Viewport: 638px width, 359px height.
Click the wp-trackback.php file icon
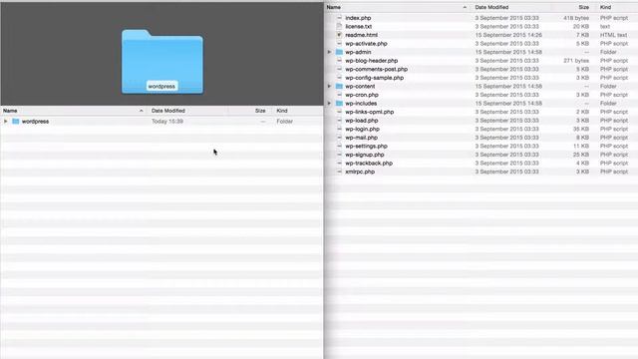tap(339, 164)
